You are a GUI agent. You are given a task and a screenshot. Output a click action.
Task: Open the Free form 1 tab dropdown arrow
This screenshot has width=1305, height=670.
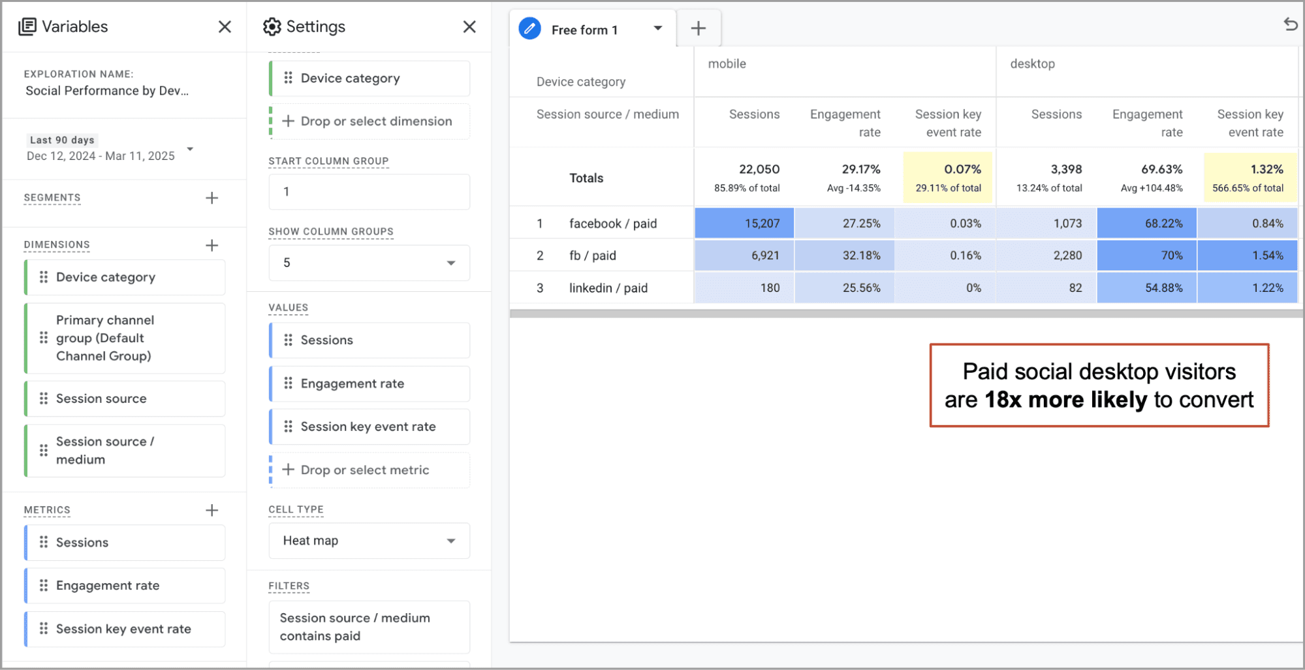point(658,28)
